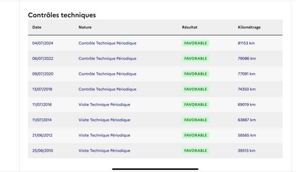Click the Contrôles techniques section heading
The image size is (296, 172).
point(62,15)
